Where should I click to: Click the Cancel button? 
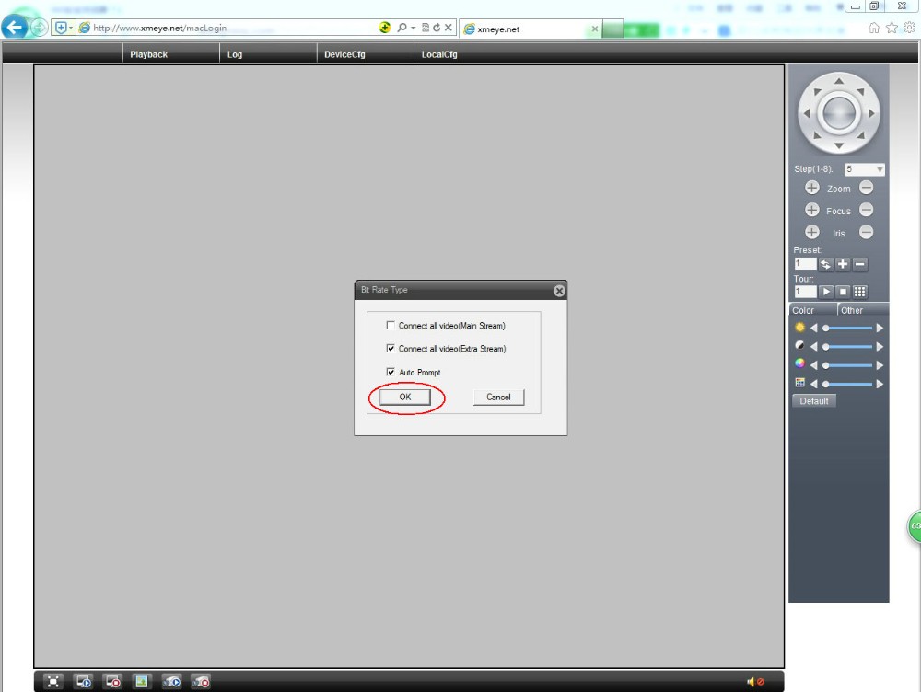click(498, 397)
